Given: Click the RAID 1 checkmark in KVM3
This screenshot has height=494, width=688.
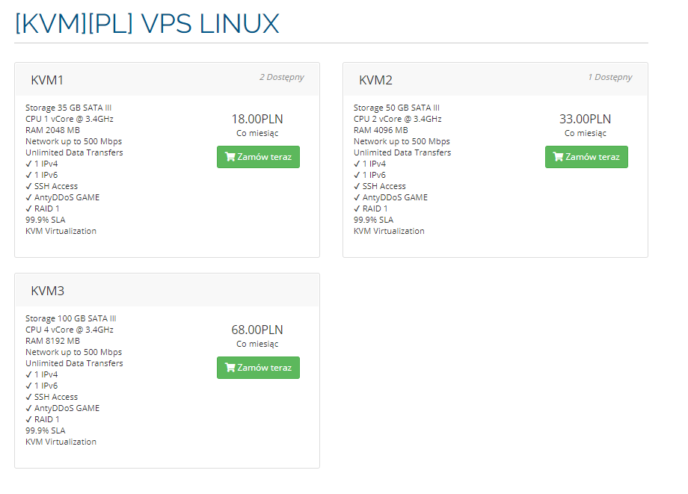Looking at the screenshot, I should [28, 419].
